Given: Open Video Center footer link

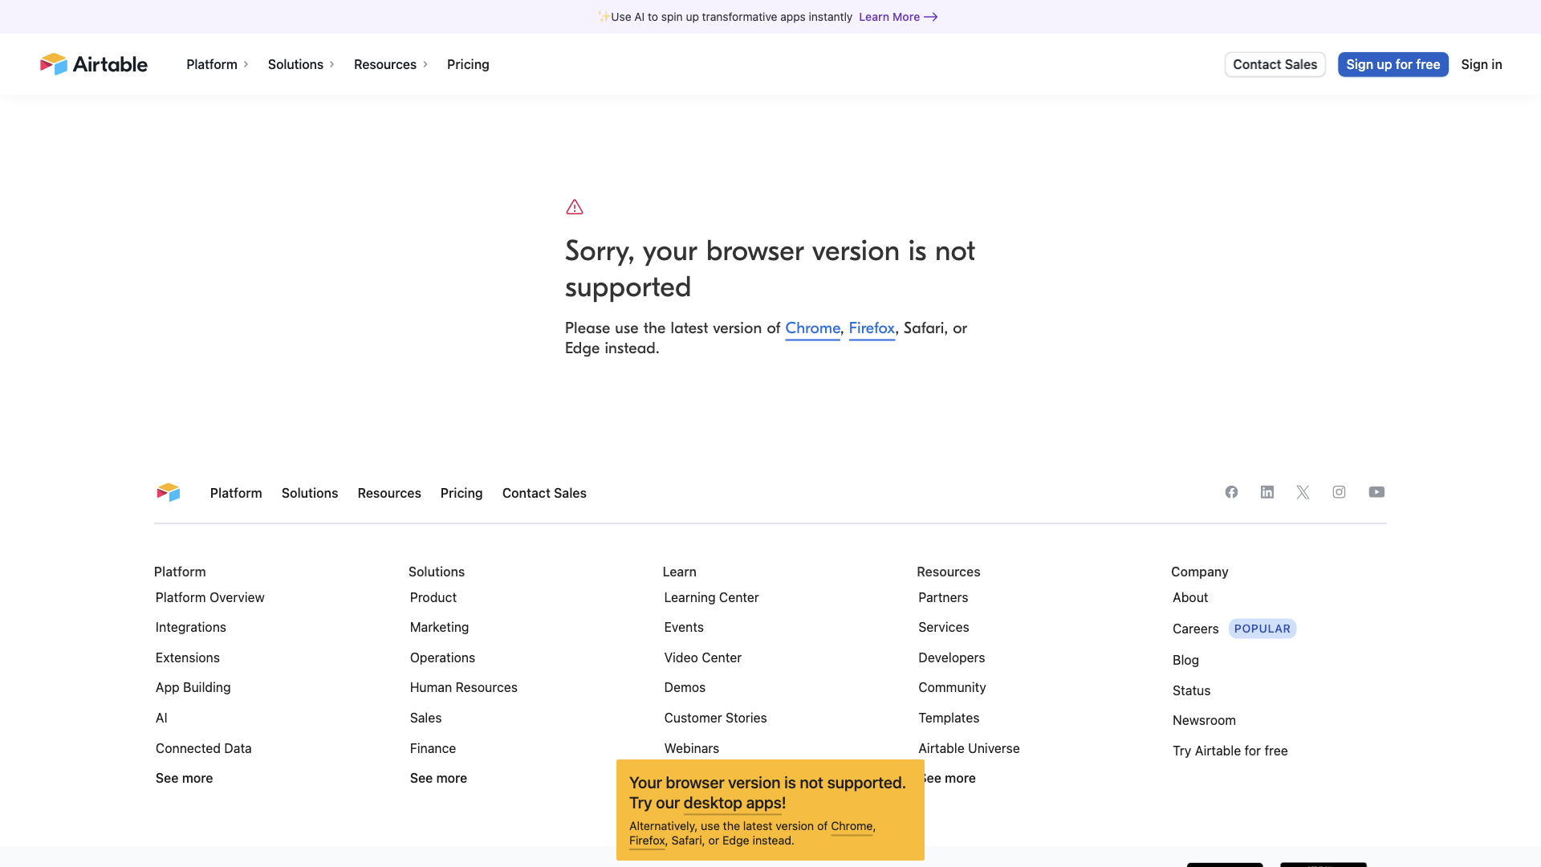Looking at the screenshot, I should 702,657.
